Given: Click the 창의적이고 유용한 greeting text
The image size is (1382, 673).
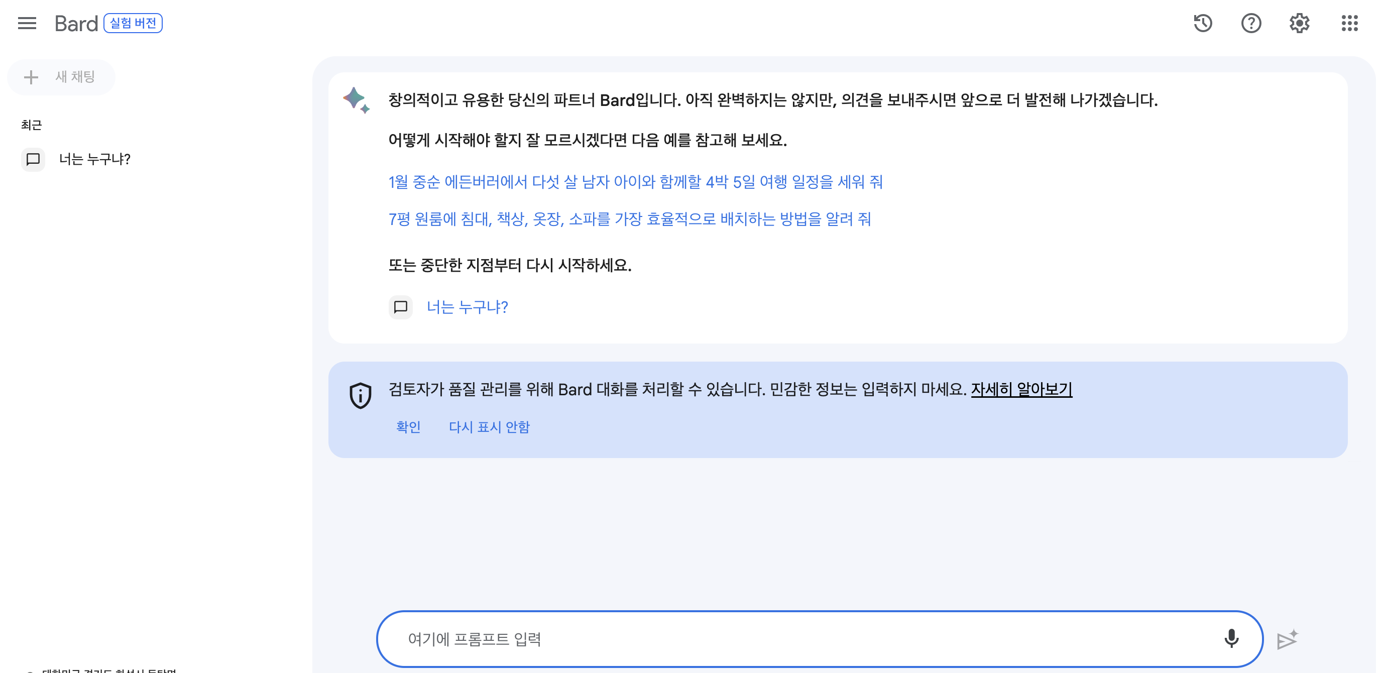Looking at the screenshot, I should [772, 100].
